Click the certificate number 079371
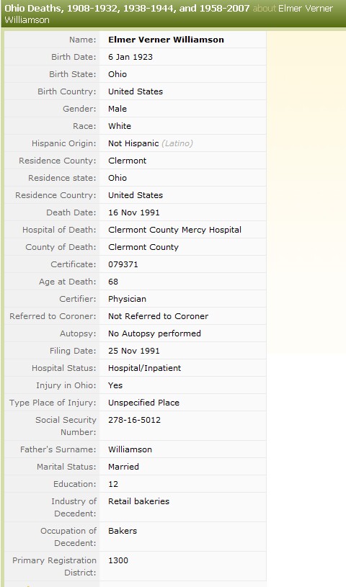Screen dimensions: 346x587 123,264
